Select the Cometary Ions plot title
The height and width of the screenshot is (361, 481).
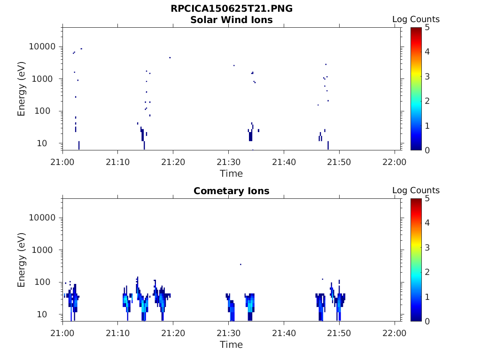click(x=232, y=191)
